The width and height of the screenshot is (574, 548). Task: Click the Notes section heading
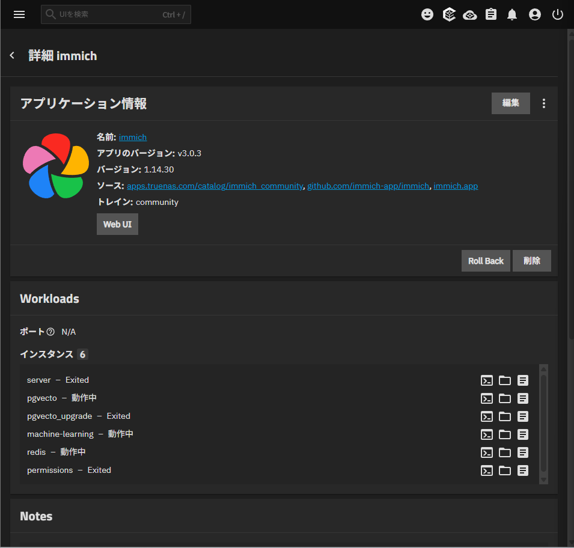(36, 516)
